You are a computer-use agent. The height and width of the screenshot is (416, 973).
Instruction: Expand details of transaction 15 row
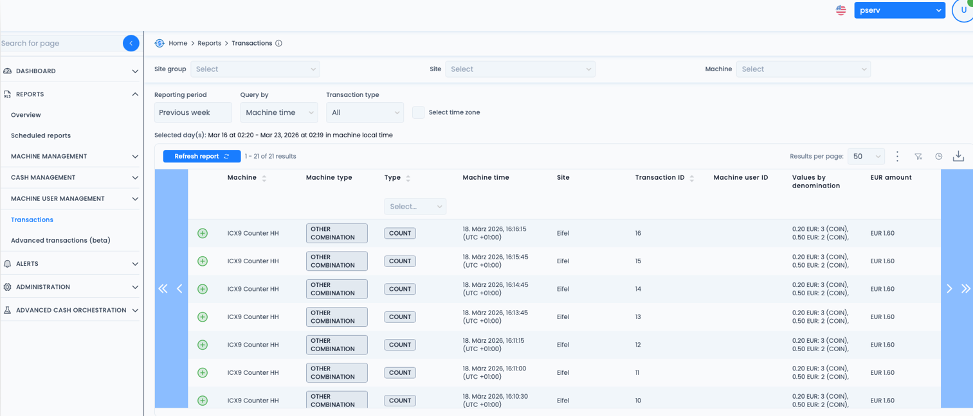pos(203,261)
